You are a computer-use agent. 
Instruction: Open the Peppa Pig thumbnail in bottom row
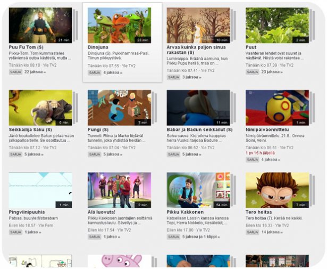click(x=119, y=261)
